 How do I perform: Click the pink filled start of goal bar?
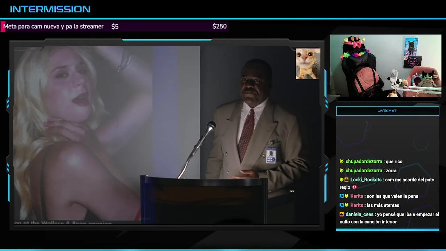[3, 26]
